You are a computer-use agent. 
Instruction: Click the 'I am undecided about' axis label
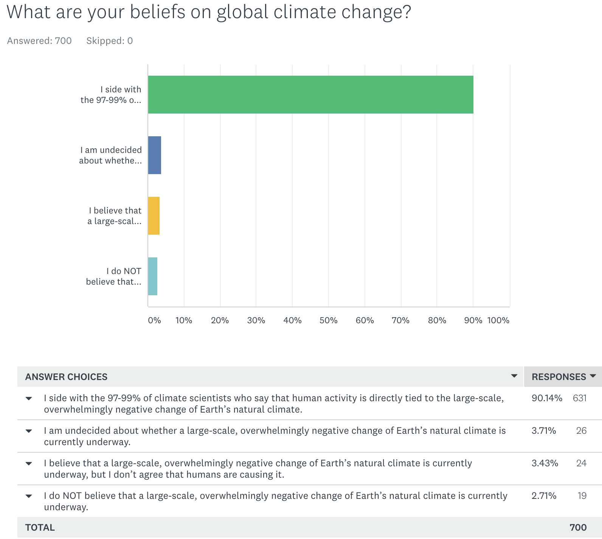tap(110, 155)
